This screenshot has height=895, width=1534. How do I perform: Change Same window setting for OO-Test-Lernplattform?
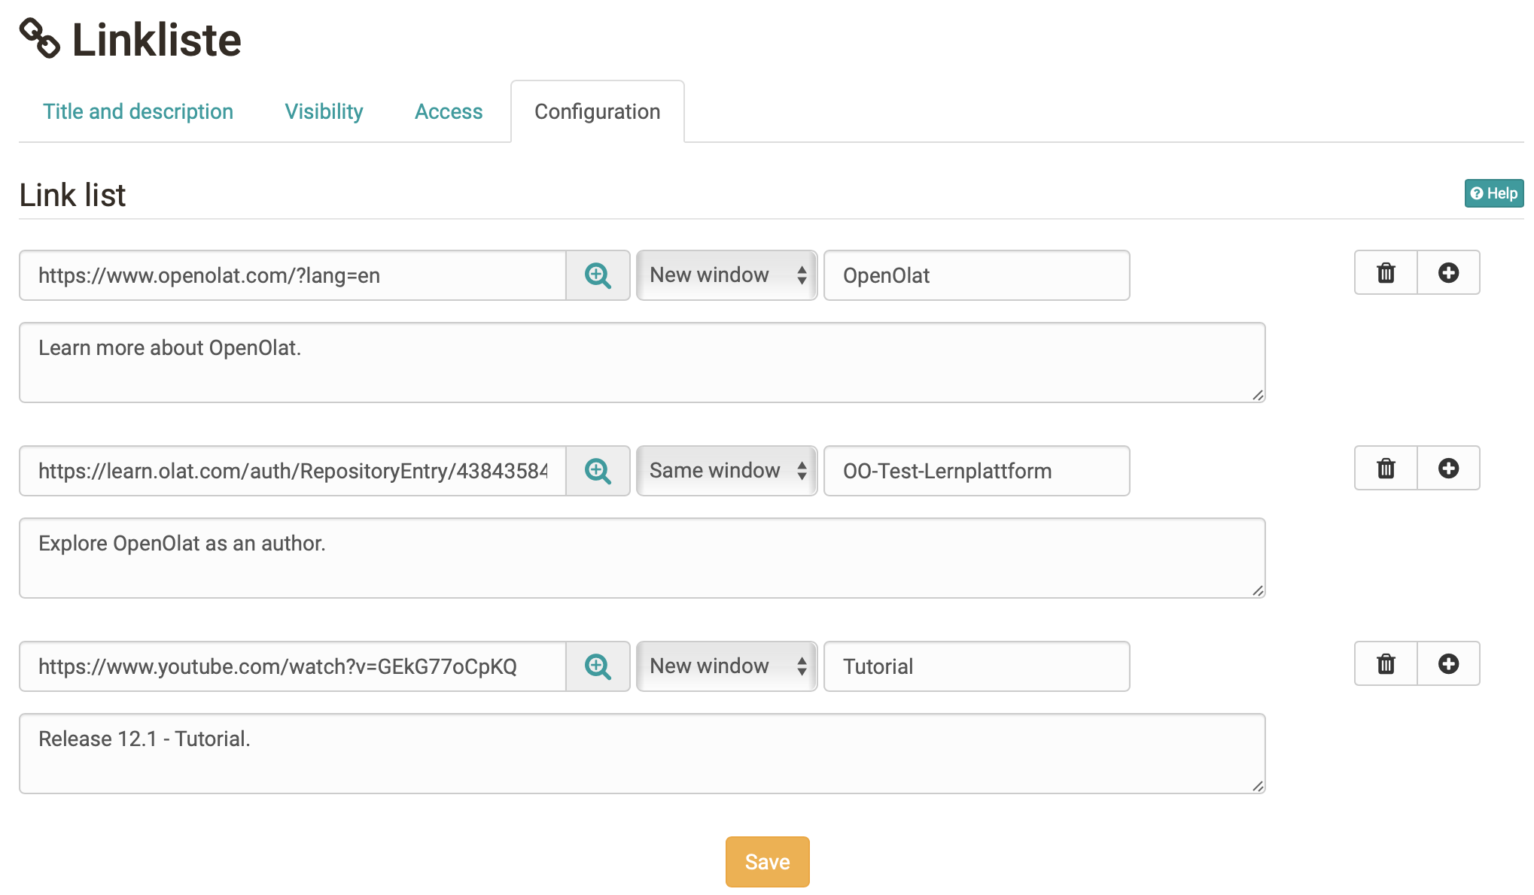point(726,471)
